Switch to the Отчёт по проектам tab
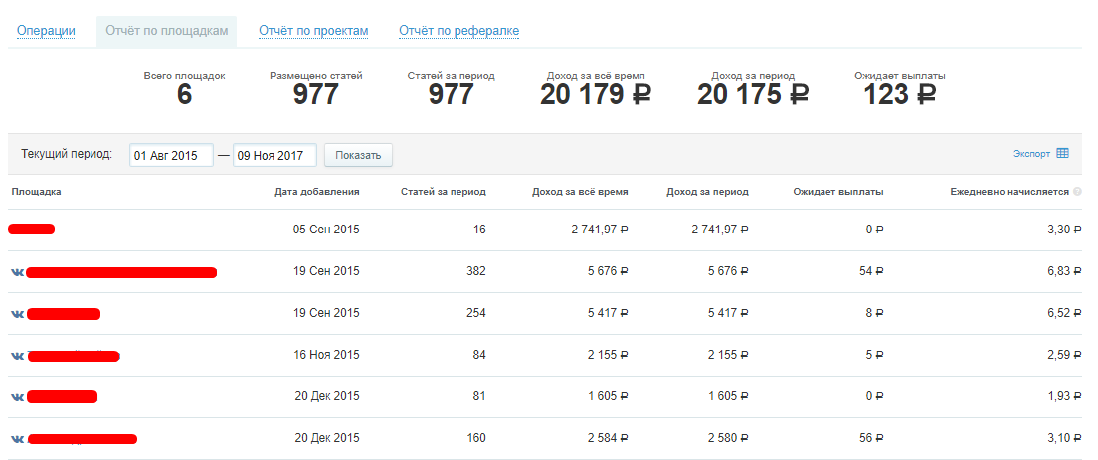This screenshot has height=460, width=1098. [x=313, y=31]
